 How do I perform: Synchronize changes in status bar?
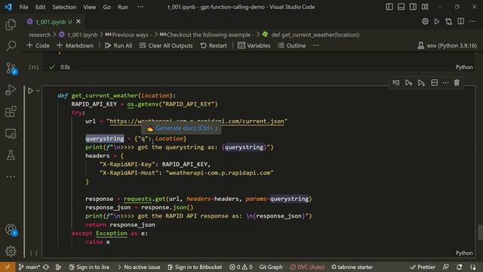46,267
